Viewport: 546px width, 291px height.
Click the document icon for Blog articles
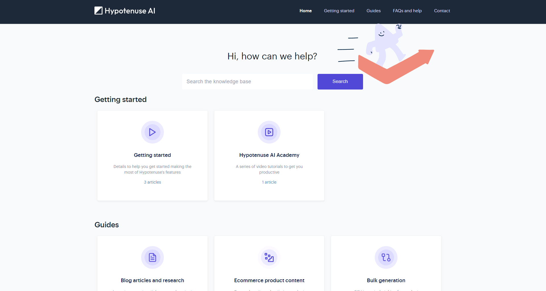tap(152, 257)
